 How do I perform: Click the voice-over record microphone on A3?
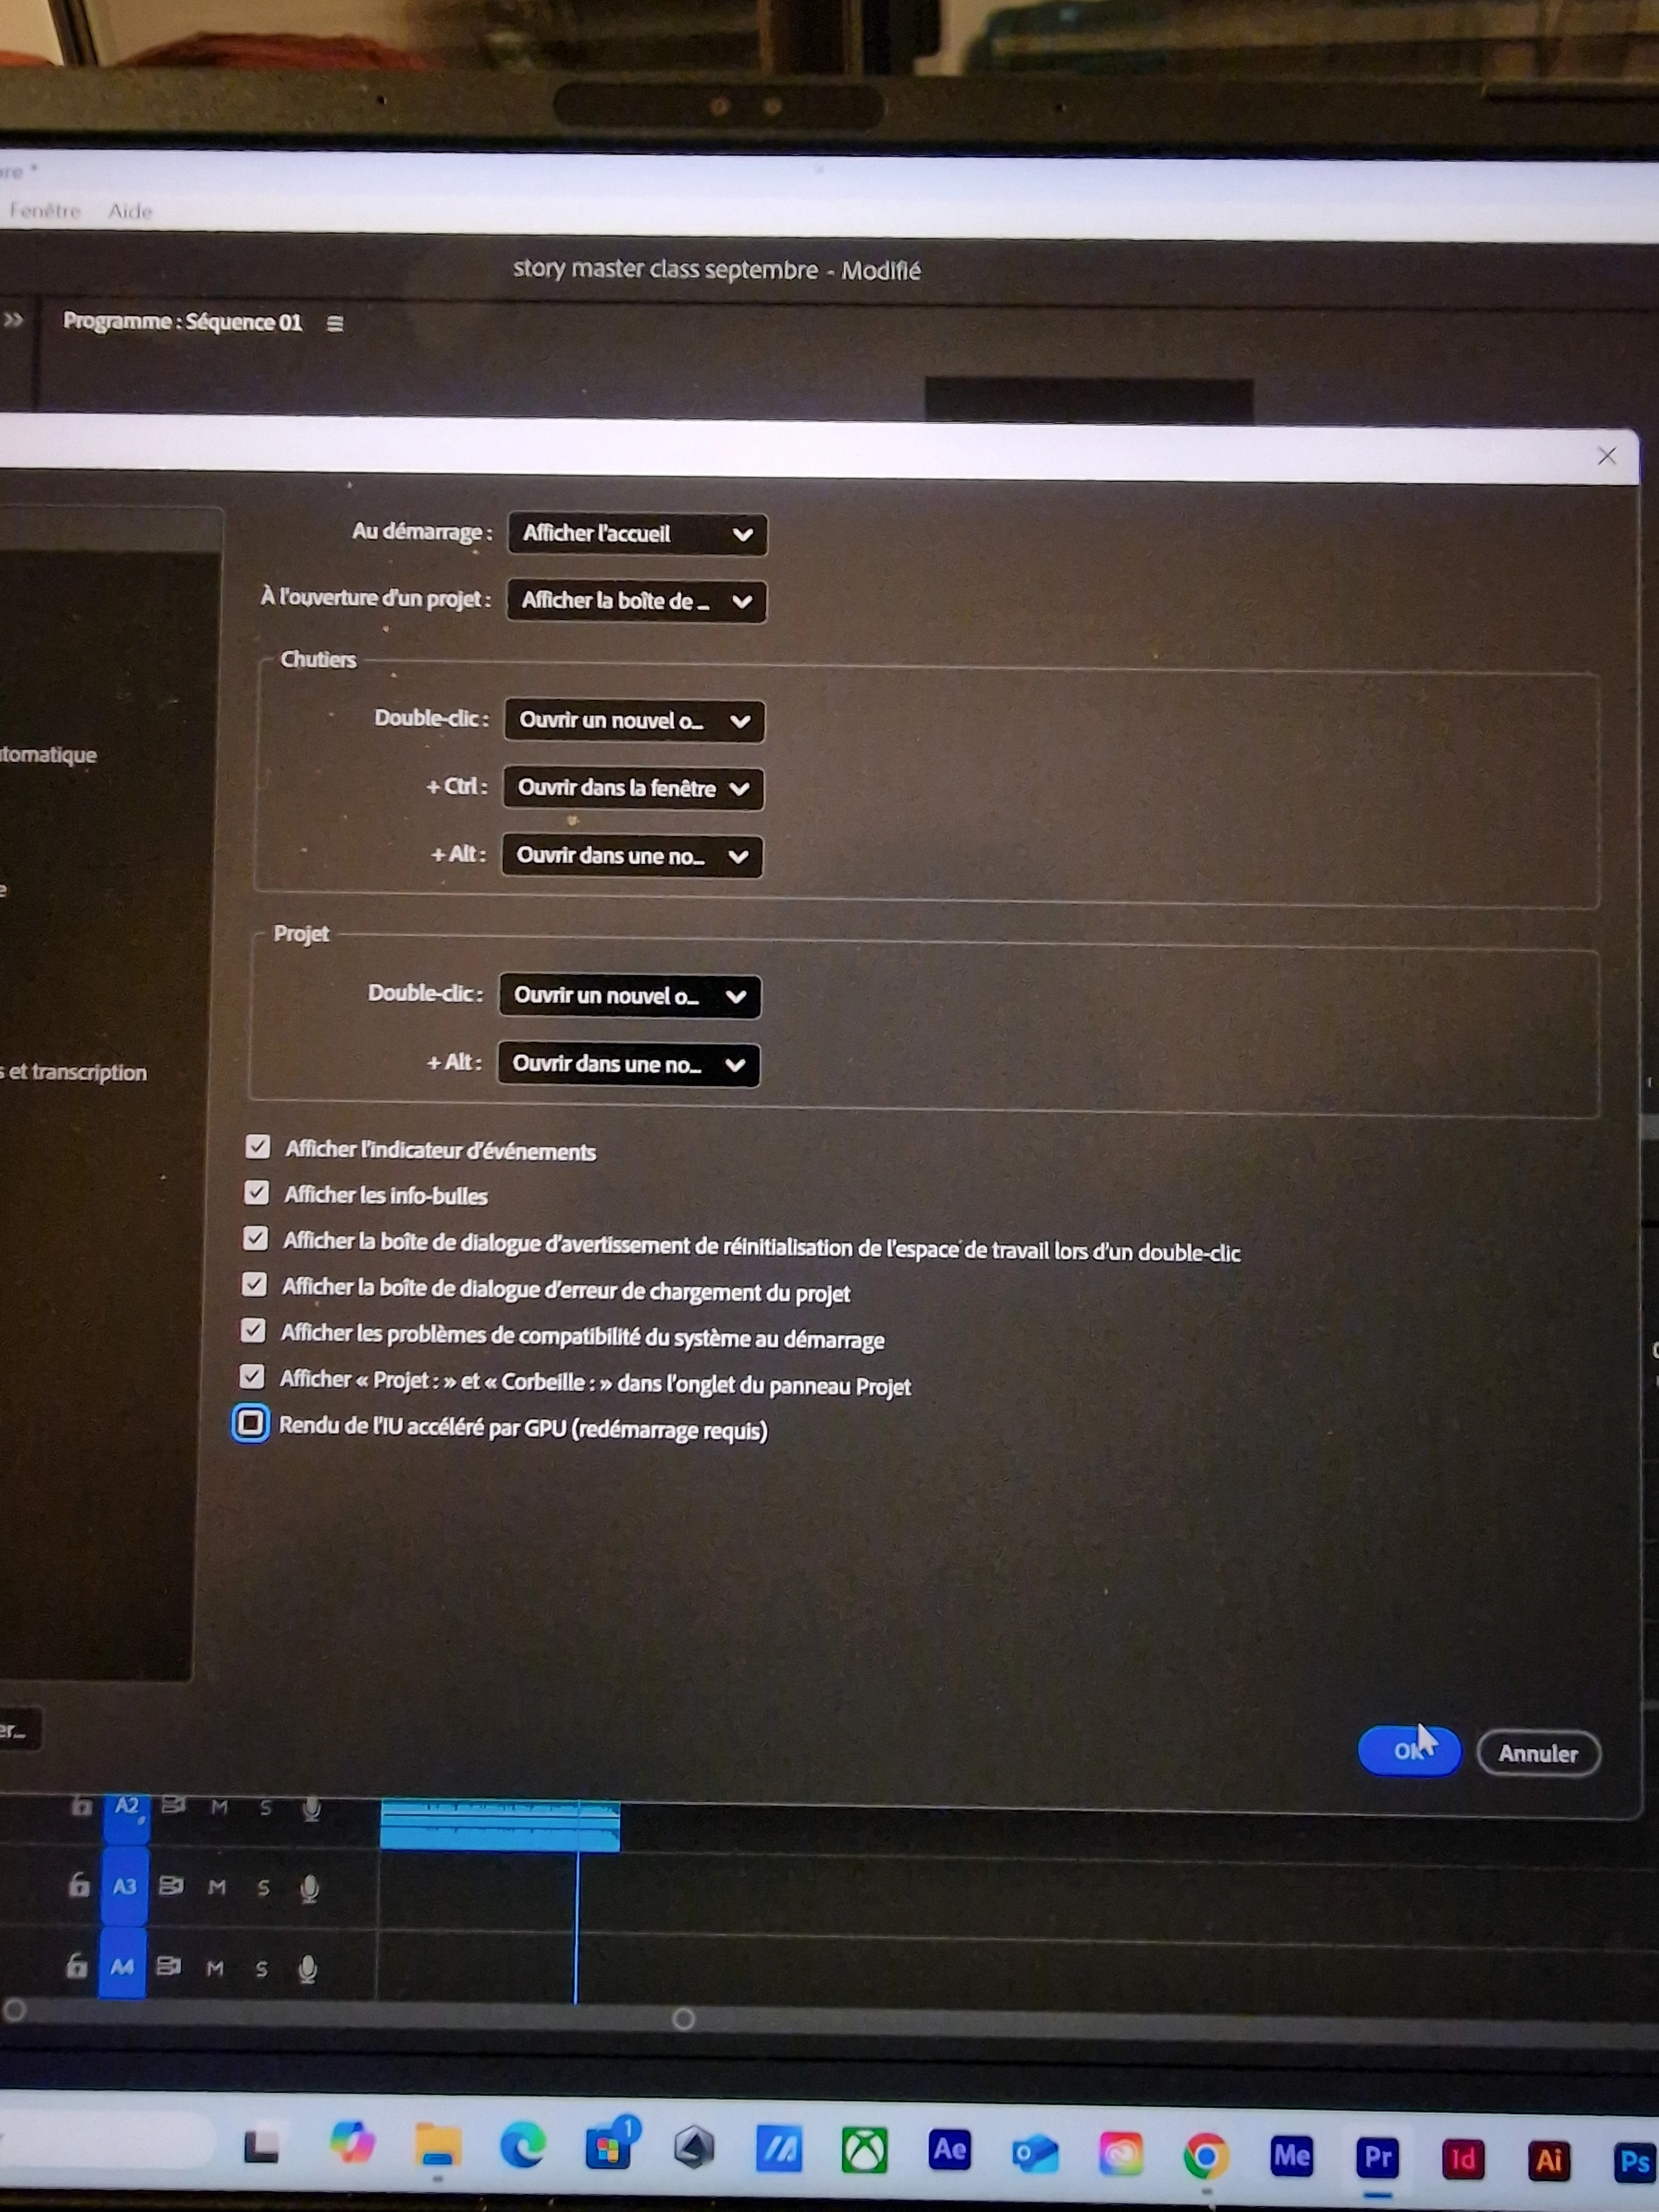pyautogui.click(x=310, y=1888)
